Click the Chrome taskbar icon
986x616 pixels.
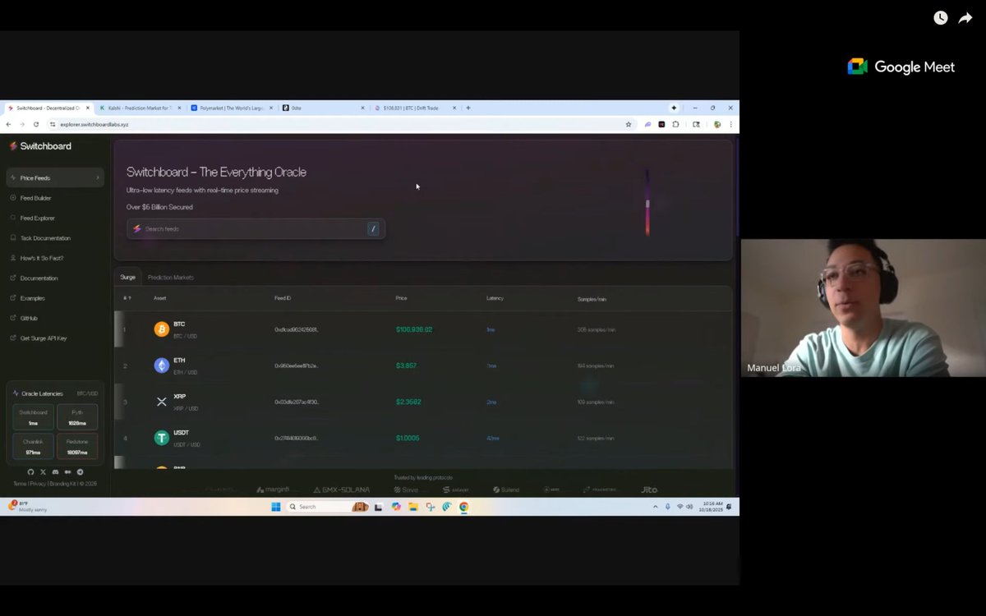(463, 507)
